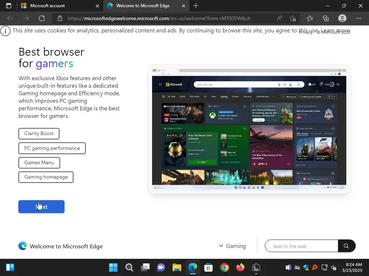The width and height of the screenshot is (369, 276).
Task: Open the profile avatar menu
Action: tap(342, 18)
